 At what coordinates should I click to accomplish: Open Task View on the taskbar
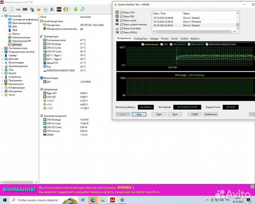pos(83,200)
